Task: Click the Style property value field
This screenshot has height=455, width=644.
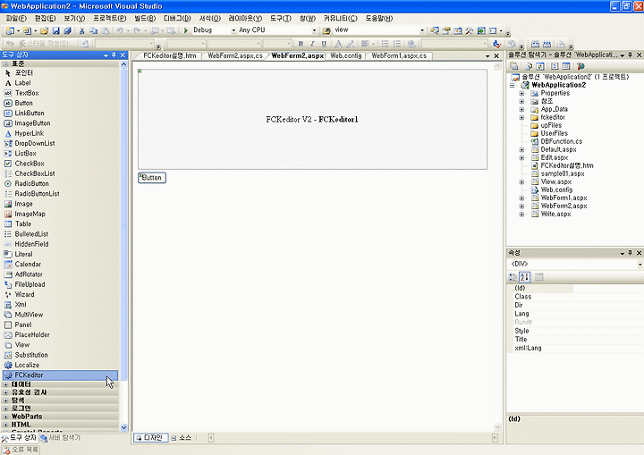Action: [x=608, y=331]
